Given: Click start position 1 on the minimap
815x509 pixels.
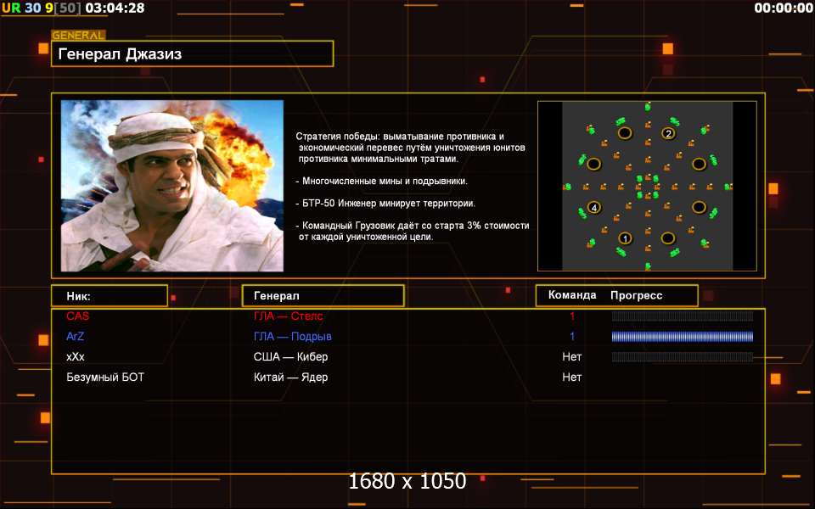Looking at the screenshot, I should coord(626,238).
